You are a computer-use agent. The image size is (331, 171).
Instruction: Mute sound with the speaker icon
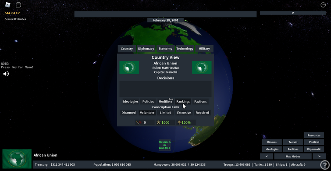[x=6, y=74]
